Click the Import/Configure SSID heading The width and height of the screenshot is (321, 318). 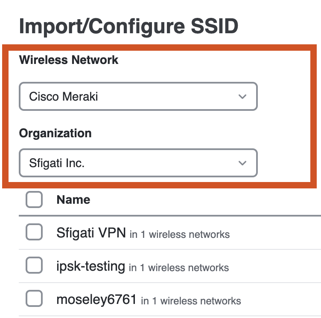pos(128,26)
